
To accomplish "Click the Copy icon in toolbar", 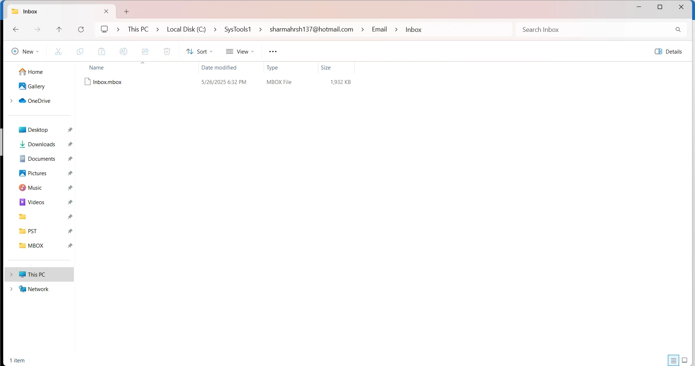I will point(80,51).
